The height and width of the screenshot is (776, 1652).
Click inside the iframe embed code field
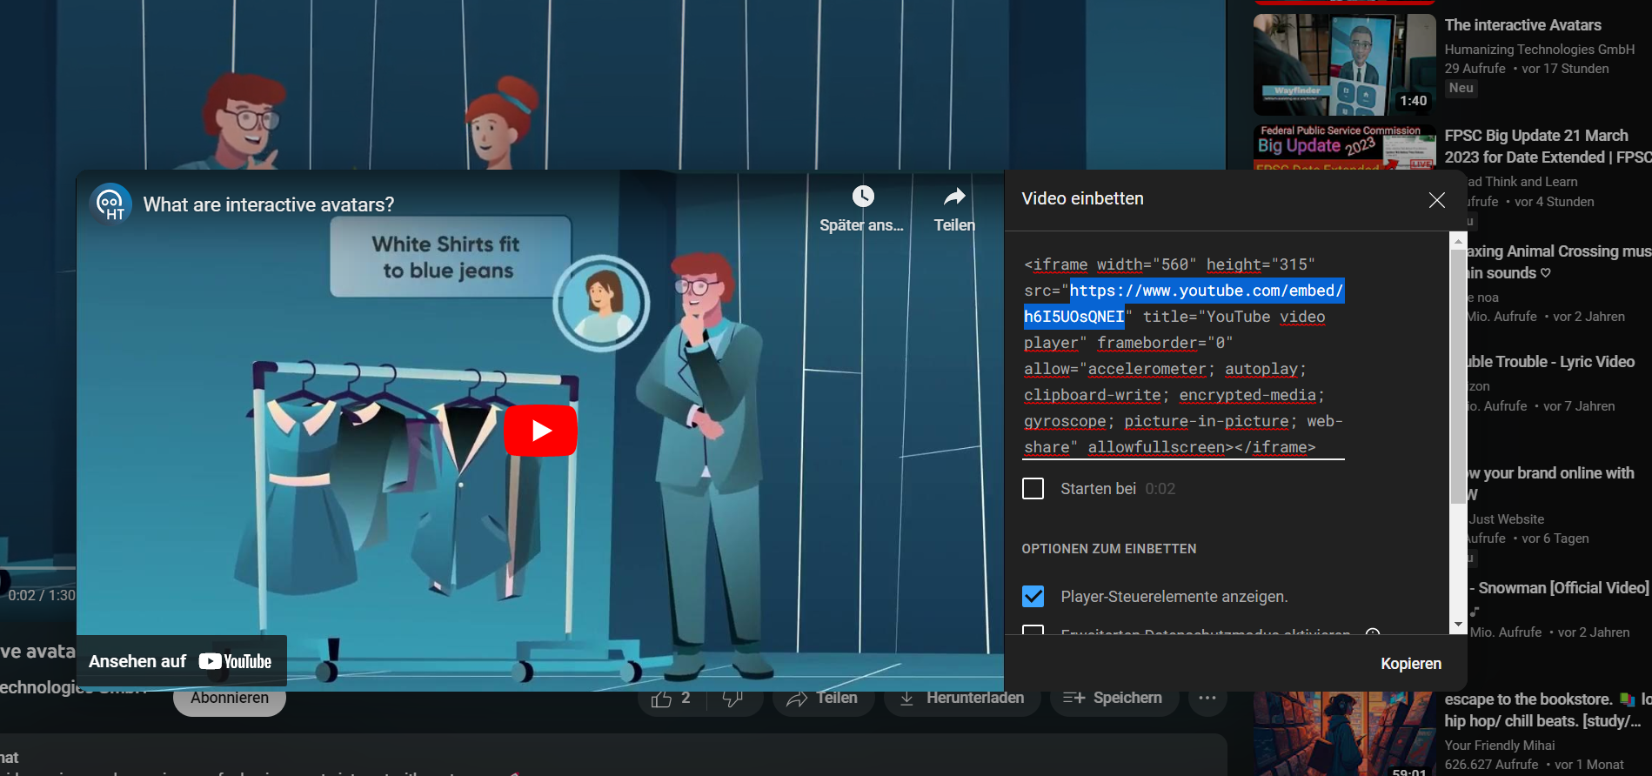pos(1183,356)
